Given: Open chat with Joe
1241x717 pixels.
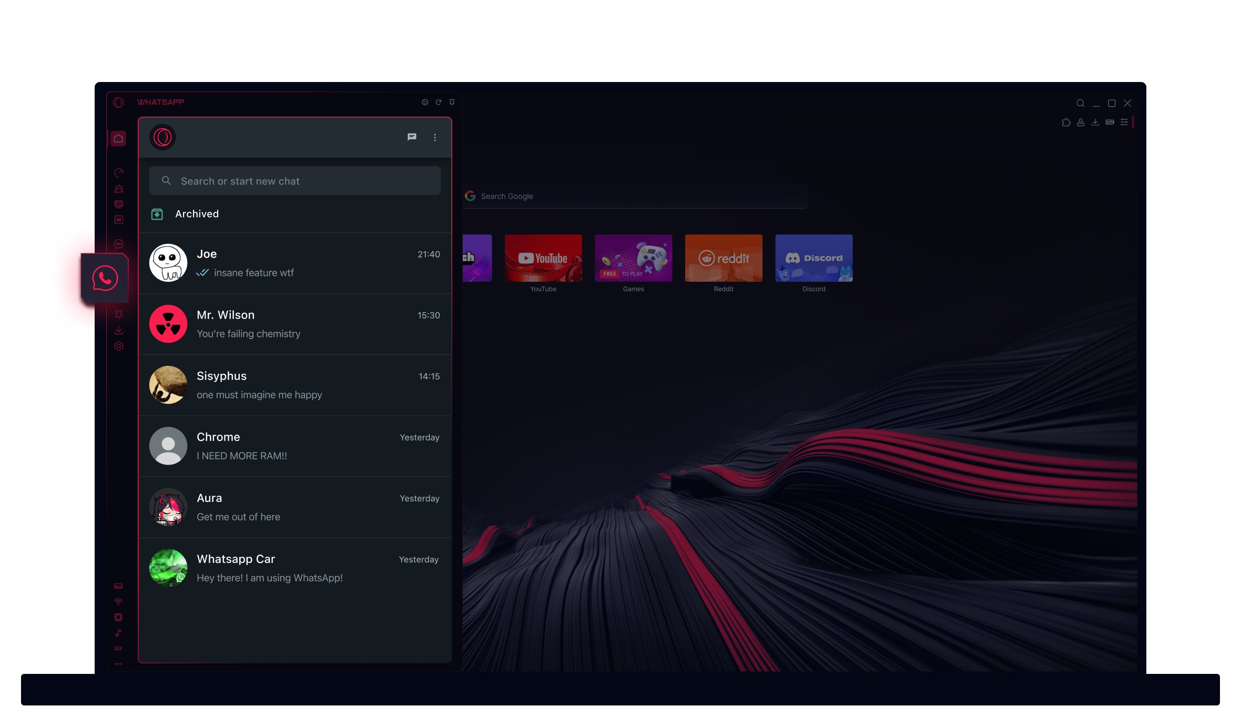Looking at the screenshot, I should point(294,263).
